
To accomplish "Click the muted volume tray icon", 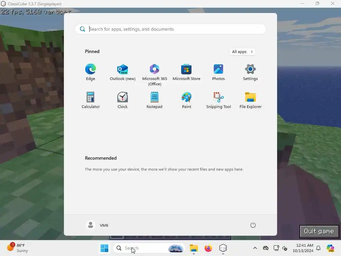I will point(285,248).
